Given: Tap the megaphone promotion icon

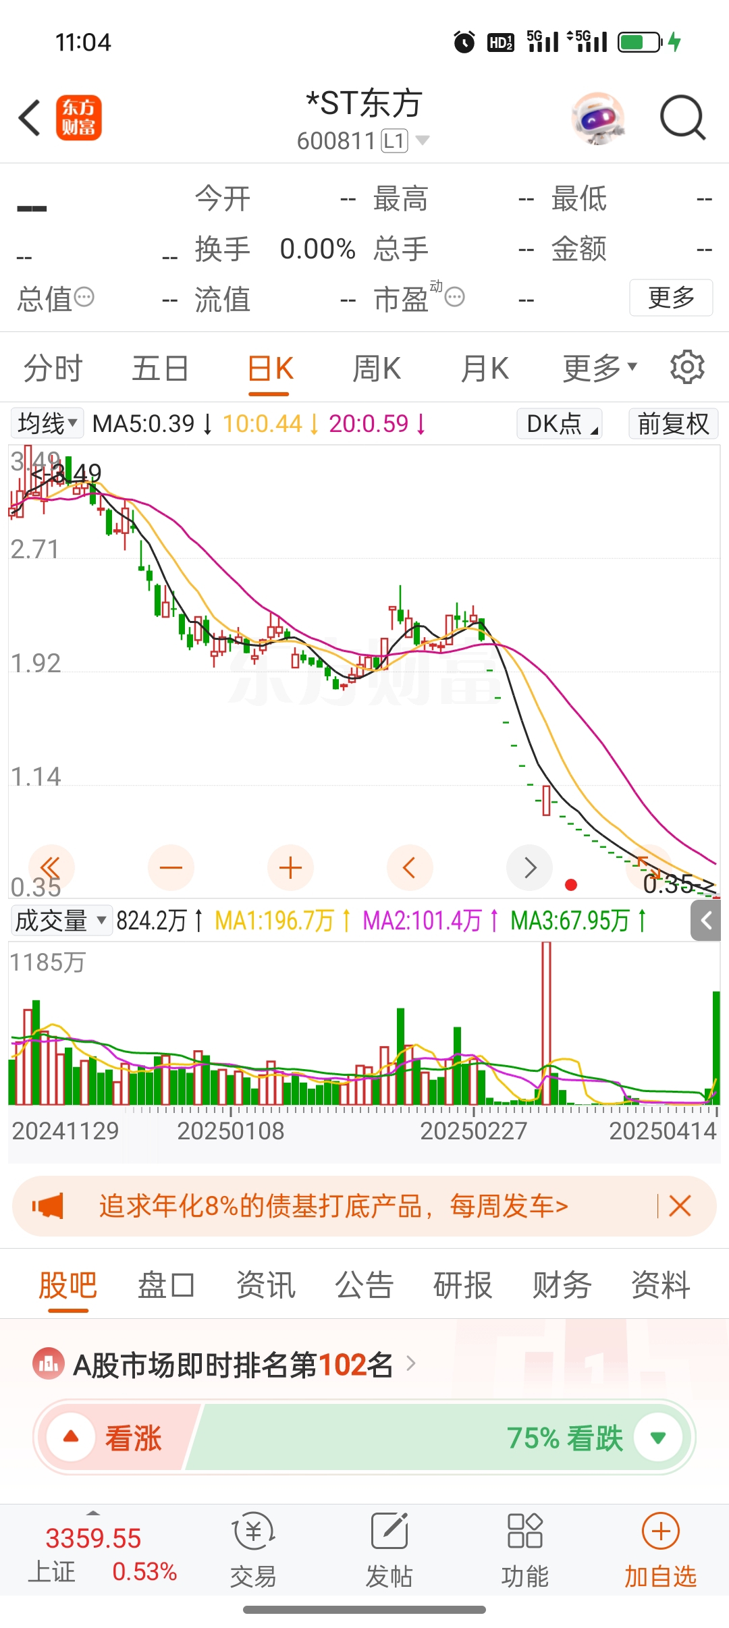Looking at the screenshot, I should 48,1206.
